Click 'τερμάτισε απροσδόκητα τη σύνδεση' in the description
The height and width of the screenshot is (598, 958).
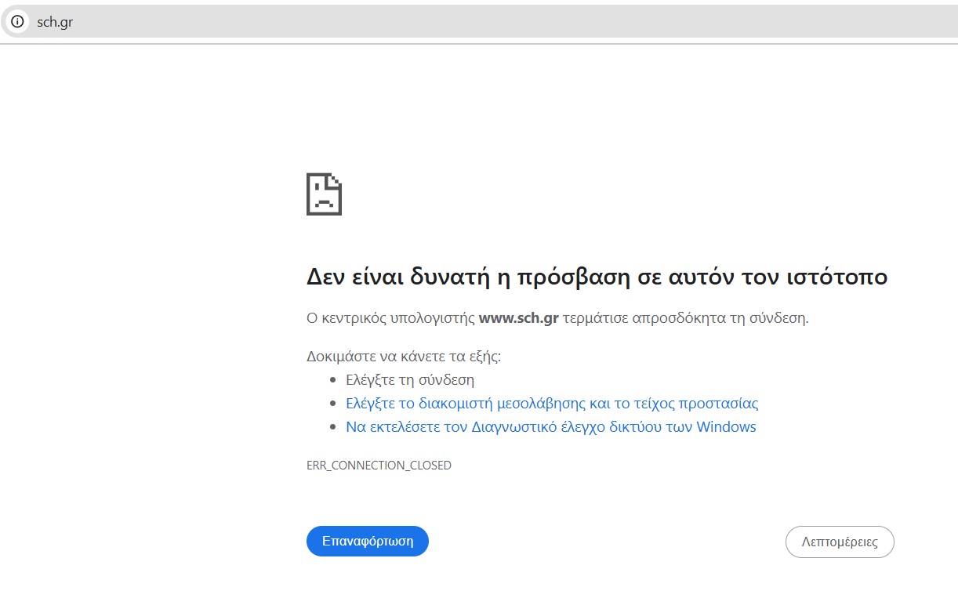(685, 318)
